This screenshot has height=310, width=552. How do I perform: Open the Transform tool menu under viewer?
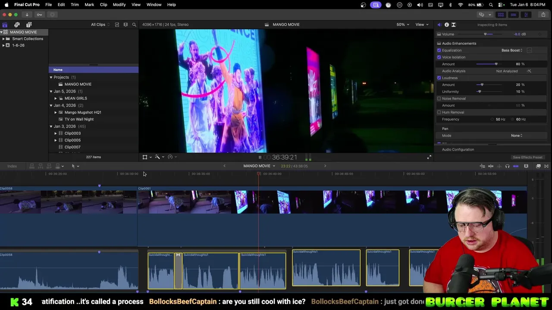[x=147, y=157]
